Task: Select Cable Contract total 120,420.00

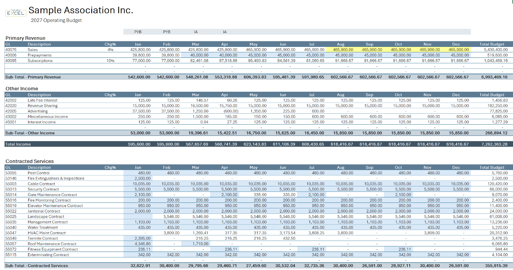Action: click(x=497, y=184)
